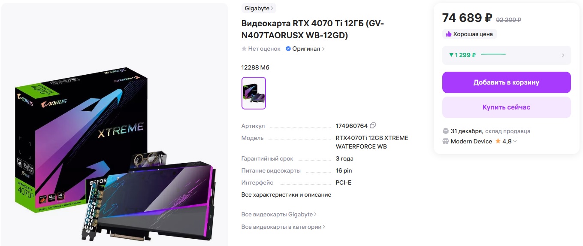The image size is (583, 246).
Task: Click the price trend line graph
Action: pos(493,55)
